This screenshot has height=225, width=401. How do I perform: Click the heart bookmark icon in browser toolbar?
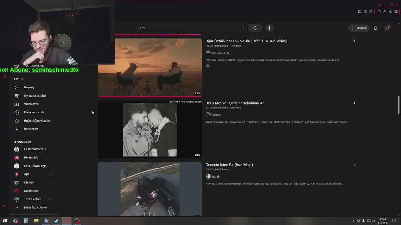coord(371,12)
